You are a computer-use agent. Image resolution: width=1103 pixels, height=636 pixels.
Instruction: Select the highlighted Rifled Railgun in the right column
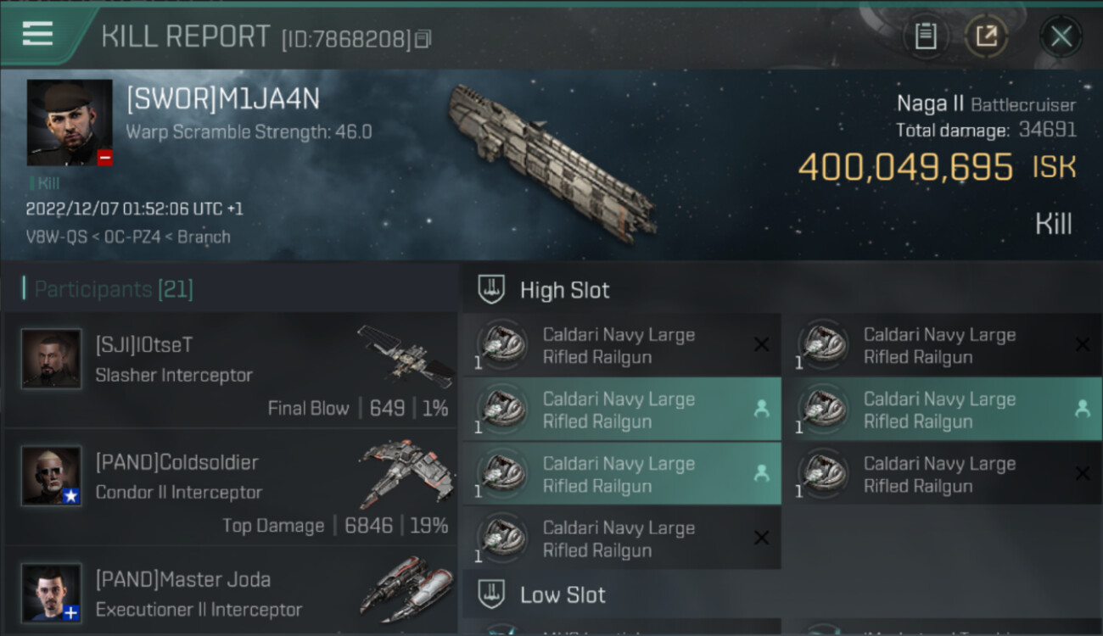pyautogui.click(x=943, y=410)
